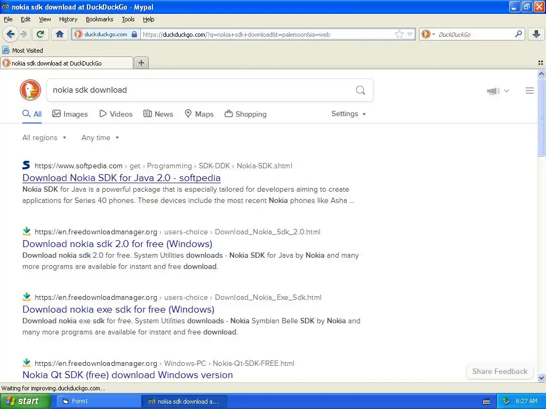This screenshot has width=546, height=409.
Task: Reload the page with the refresh icon
Action: pos(40,34)
